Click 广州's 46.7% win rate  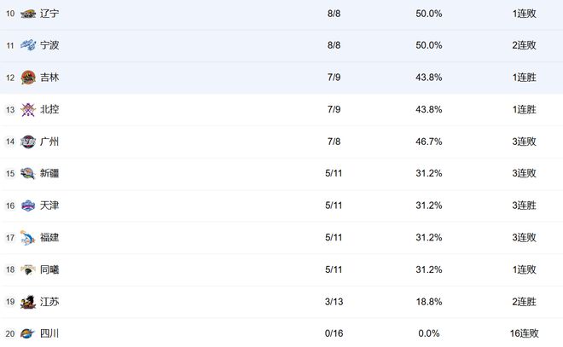428,142
